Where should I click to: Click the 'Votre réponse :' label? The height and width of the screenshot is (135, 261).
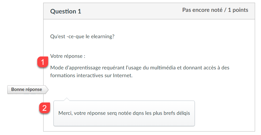(x=68, y=56)
